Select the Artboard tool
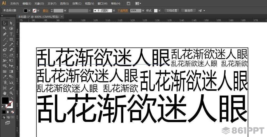This screenshot has width=267, height=137. [x=5, y=88]
